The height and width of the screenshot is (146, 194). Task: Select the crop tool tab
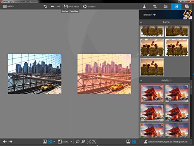coord(155,6)
